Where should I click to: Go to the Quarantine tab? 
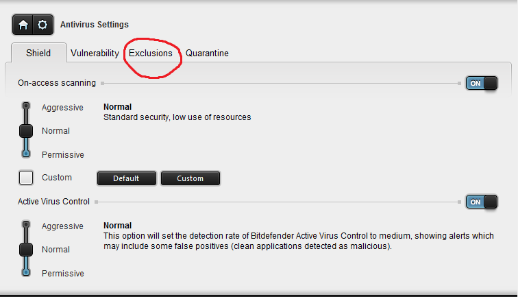click(207, 53)
